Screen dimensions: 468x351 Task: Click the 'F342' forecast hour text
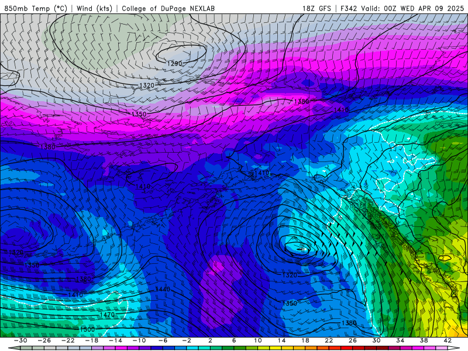coord(349,8)
